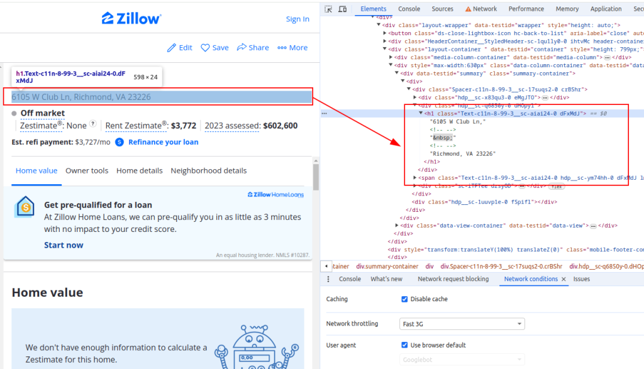Viewport: 644px width, 369px height.
Task: Select the Home details tab
Action: point(139,171)
